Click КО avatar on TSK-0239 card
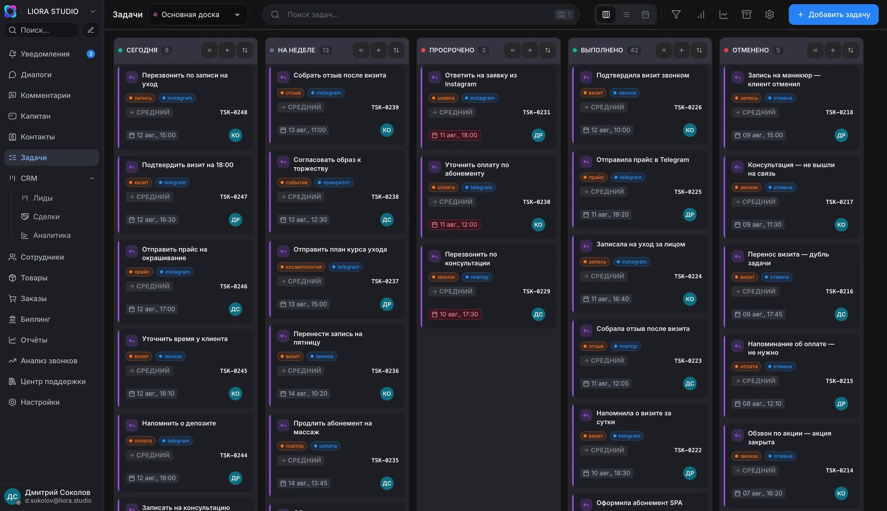This screenshot has width=887, height=511. pyautogui.click(x=387, y=130)
